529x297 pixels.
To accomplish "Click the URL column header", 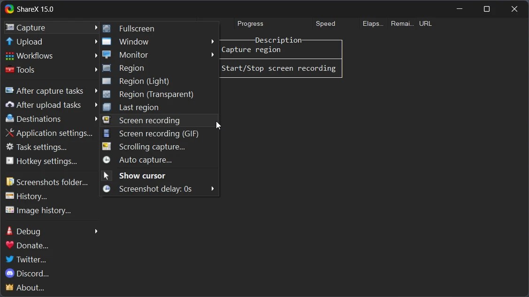I will click(x=425, y=23).
